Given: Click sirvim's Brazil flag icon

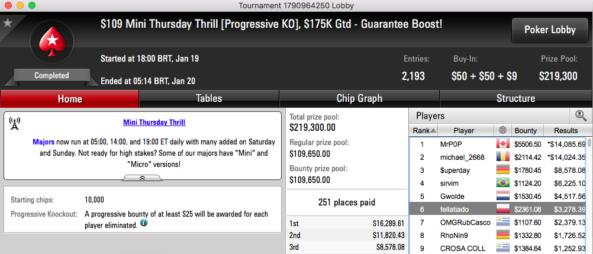Looking at the screenshot, I should click(503, 183).
